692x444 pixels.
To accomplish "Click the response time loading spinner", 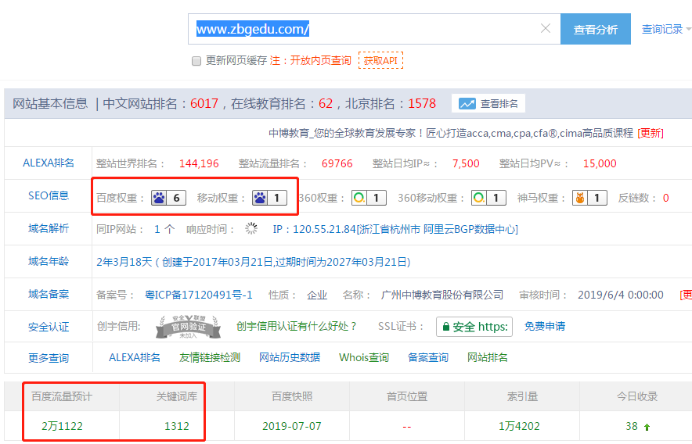I will [x=251, y=228].
